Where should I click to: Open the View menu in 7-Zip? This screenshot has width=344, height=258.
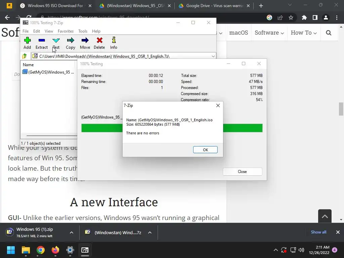[49, 31]
